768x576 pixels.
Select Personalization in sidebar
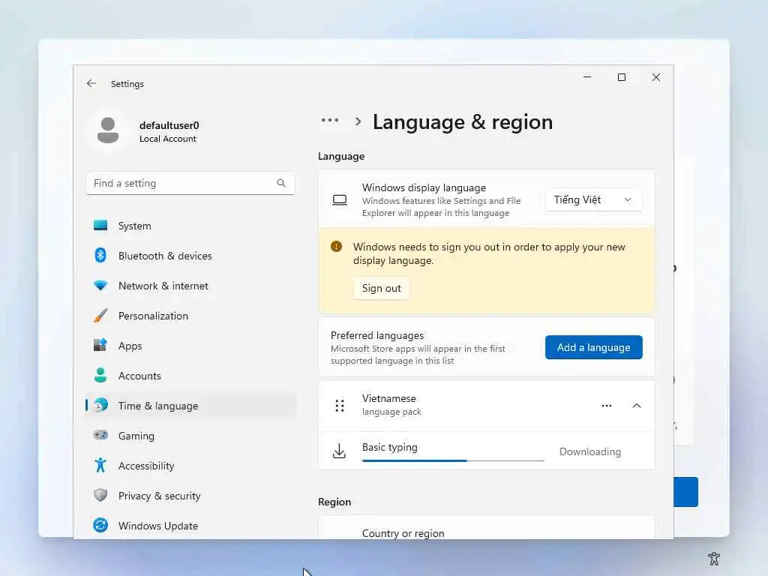click(x=191, y=316)
